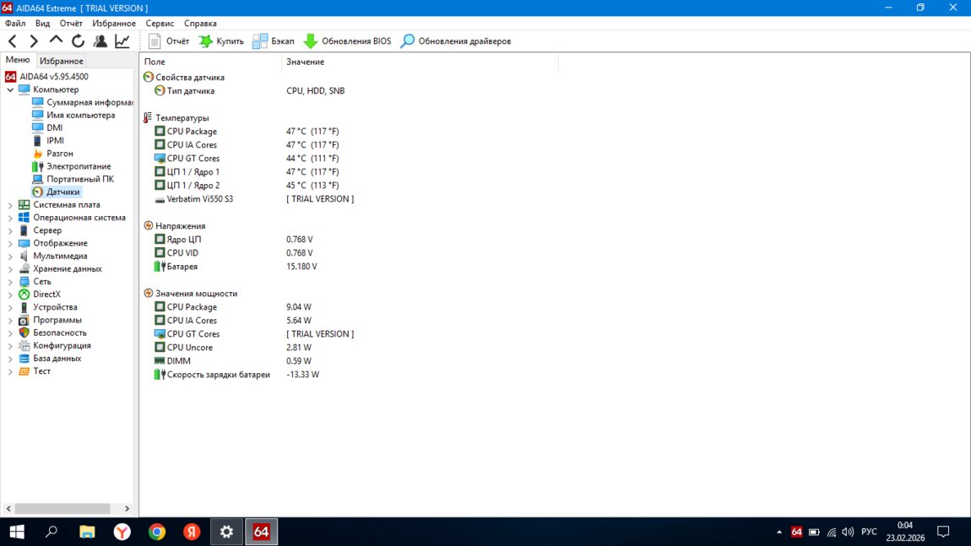Select Электропитание in the tree
The width and height of the screenshot is (971, 546).
click(x=79, y=166)
